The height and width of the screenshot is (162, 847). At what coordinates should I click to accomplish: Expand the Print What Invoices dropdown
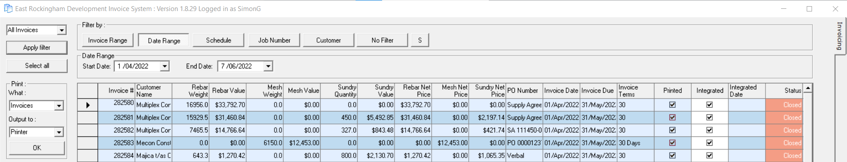tap(59, 106)
